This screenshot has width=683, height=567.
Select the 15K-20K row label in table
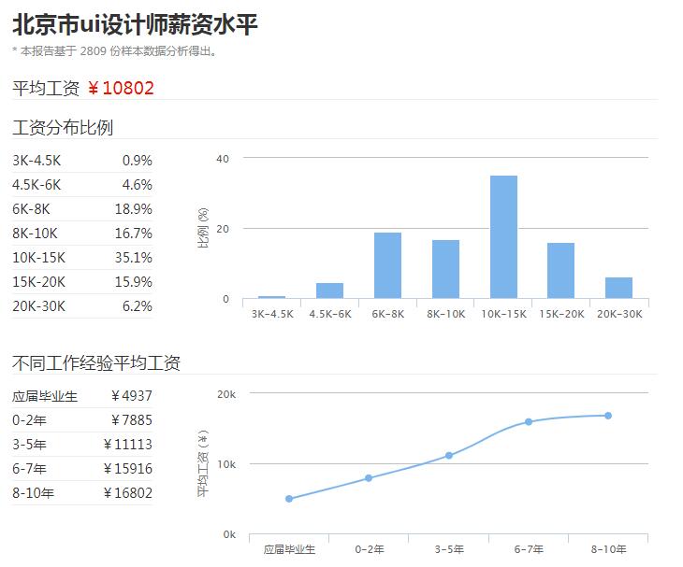point(38,282)
